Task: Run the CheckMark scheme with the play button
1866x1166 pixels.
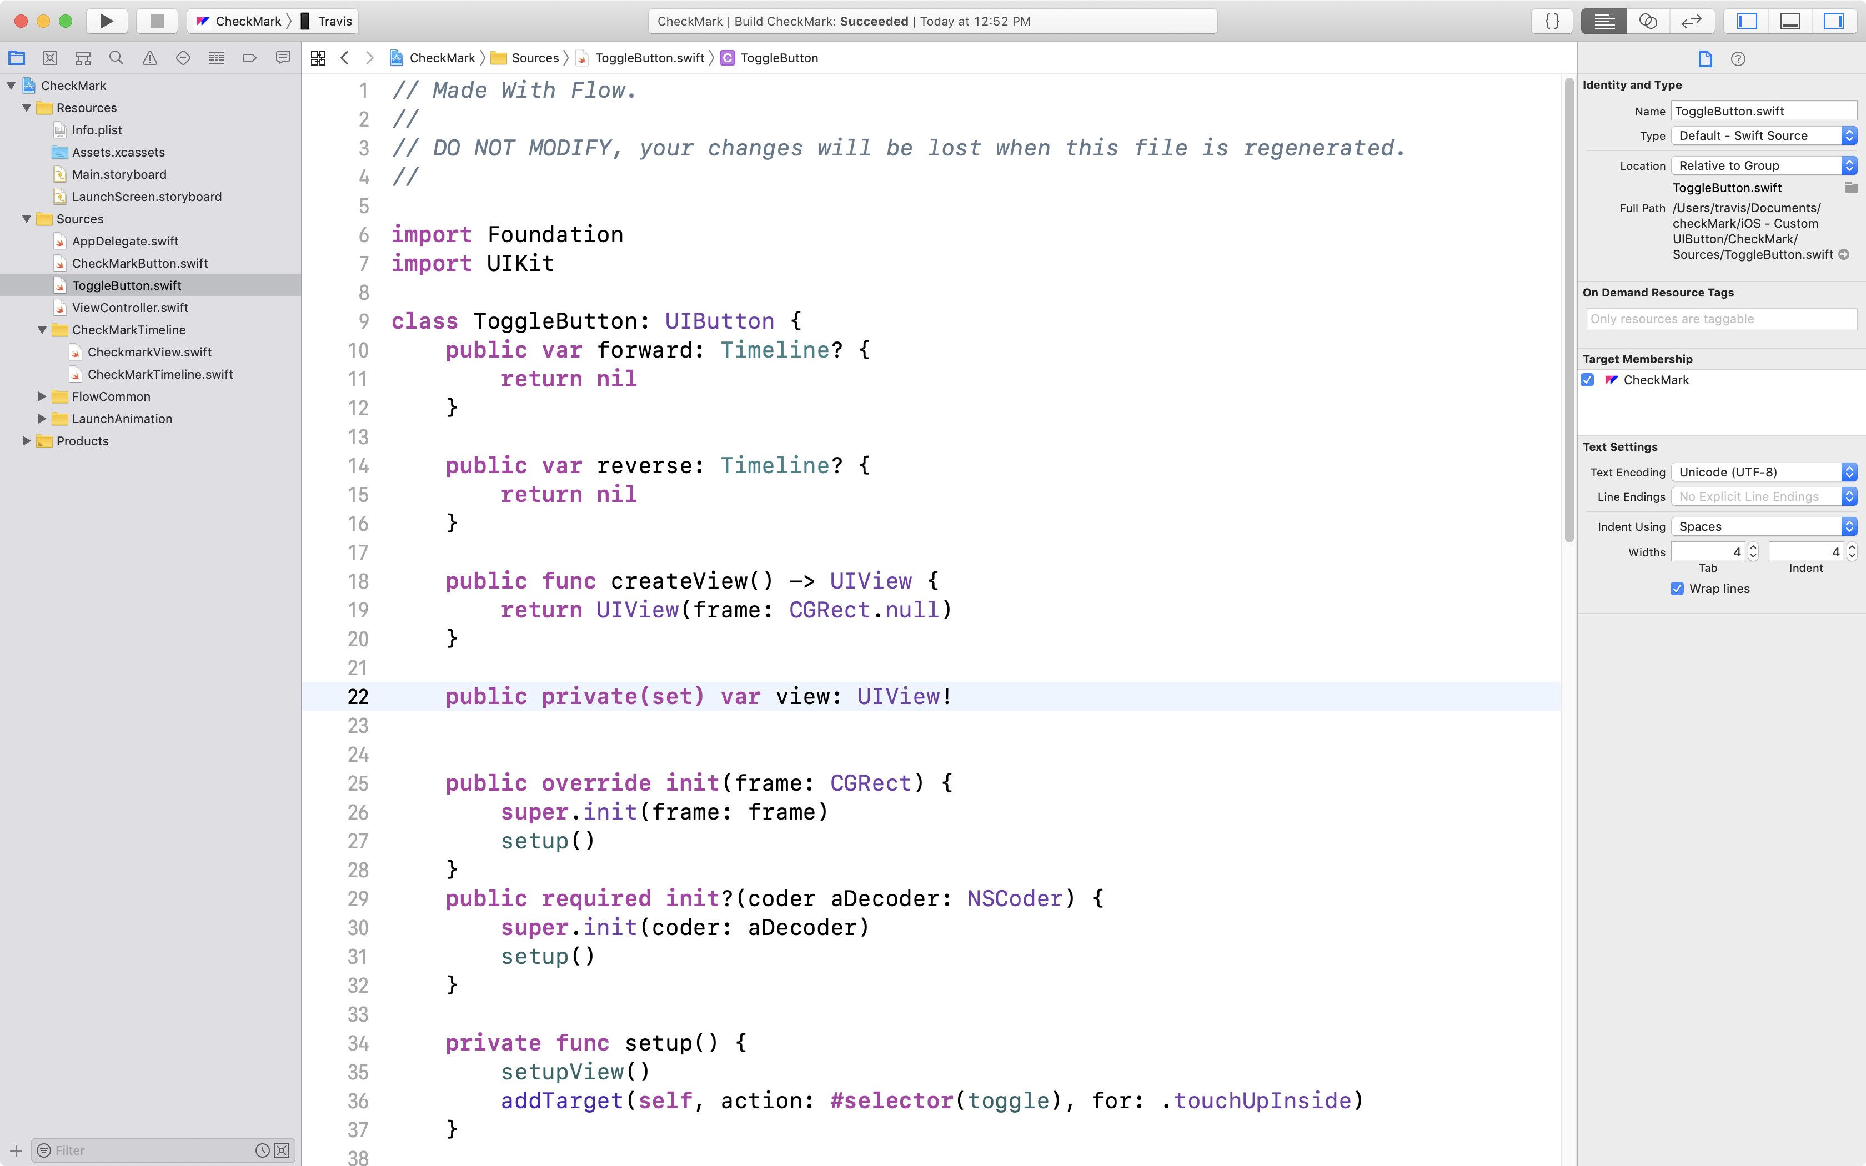Action: point(107,21)
